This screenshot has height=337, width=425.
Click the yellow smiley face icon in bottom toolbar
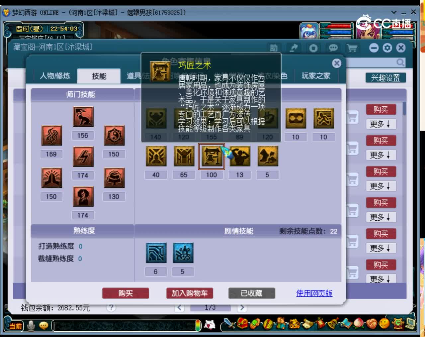[x=384, y=323]
